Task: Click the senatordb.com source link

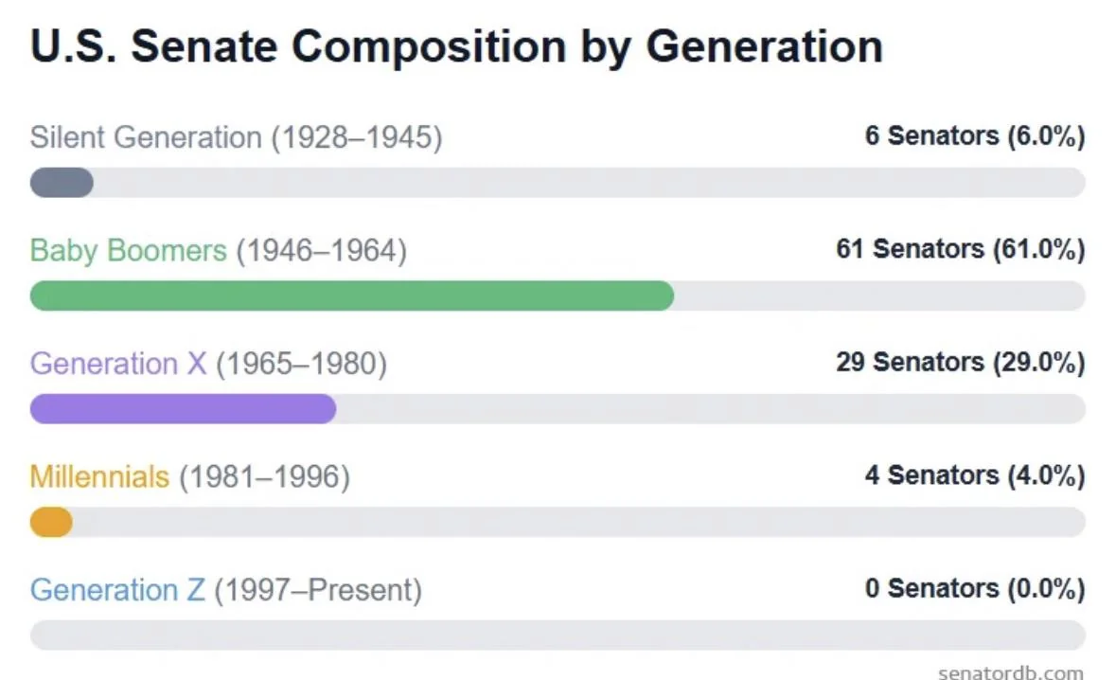Action: coord(1010,672)
